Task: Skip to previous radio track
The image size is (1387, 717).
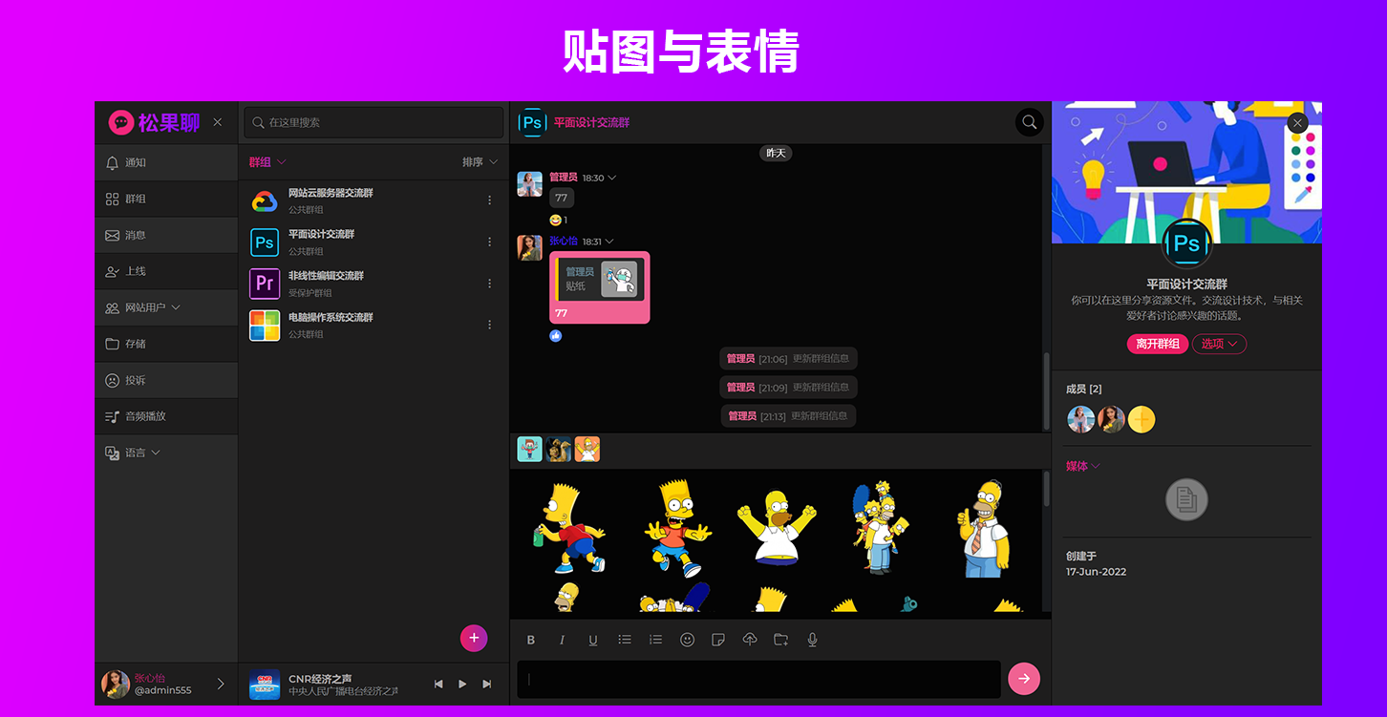Action: click(438, 684)
